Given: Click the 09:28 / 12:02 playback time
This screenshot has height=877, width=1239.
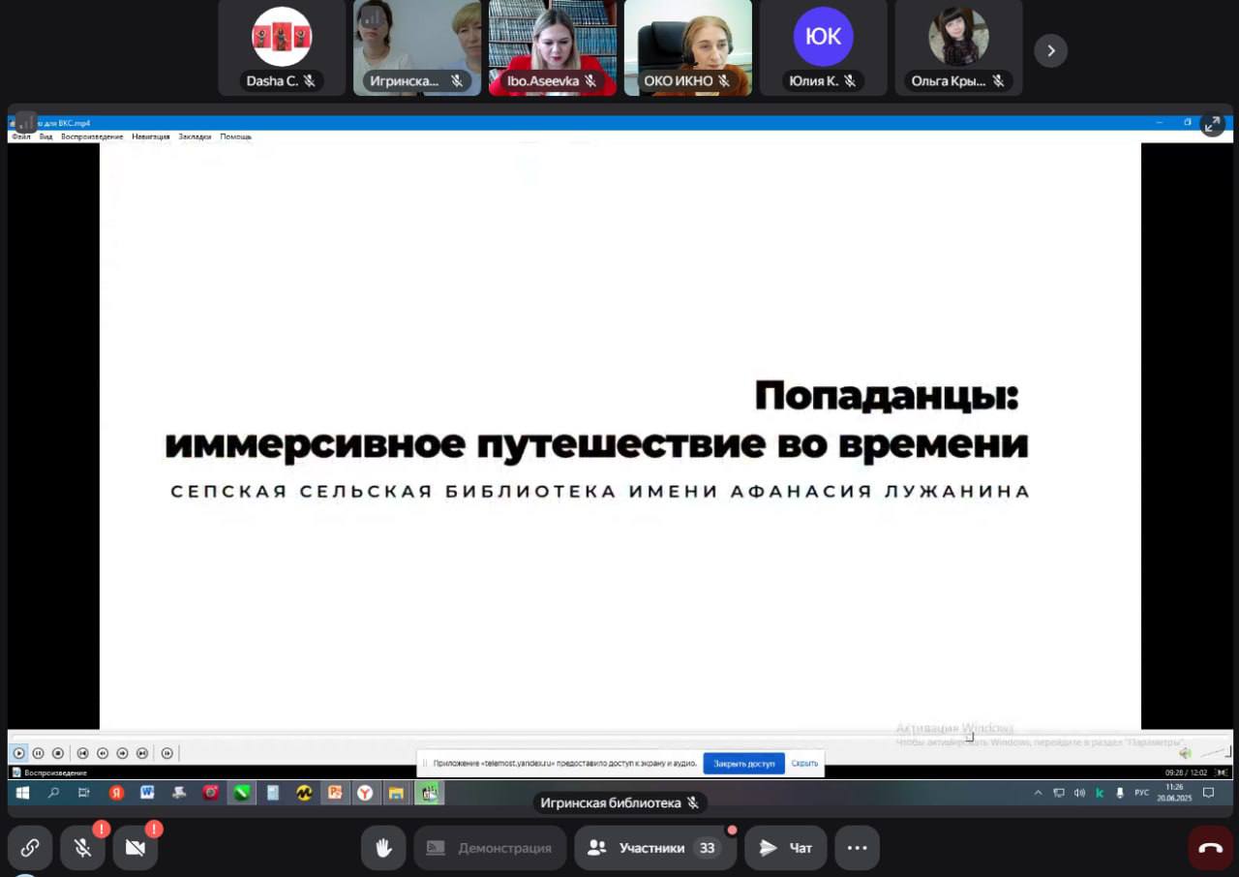Looking at the screenshot, I should pos(1188,772).
